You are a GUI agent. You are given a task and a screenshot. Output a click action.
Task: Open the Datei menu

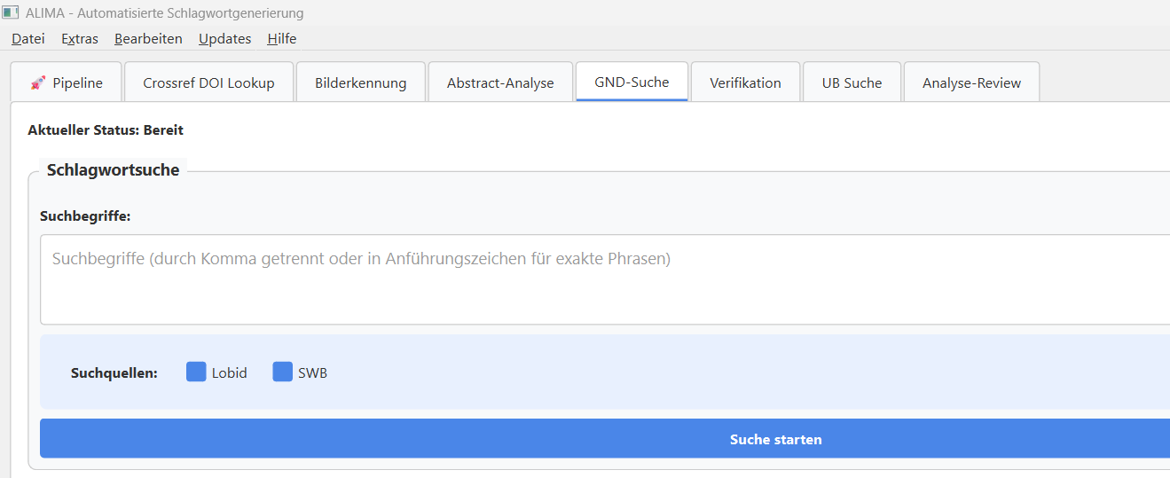tap(27, 39)
